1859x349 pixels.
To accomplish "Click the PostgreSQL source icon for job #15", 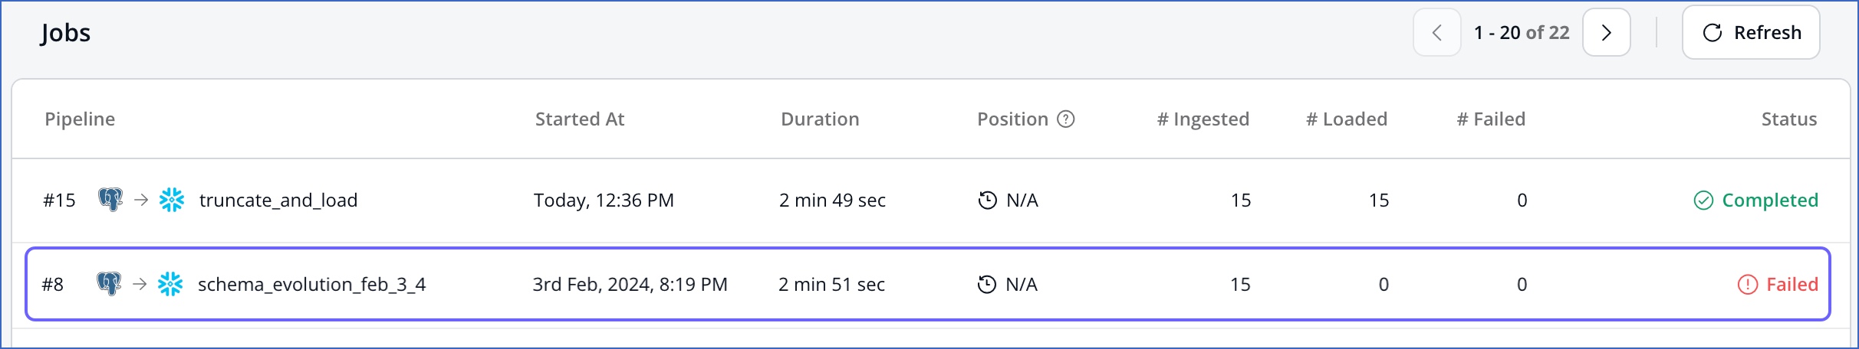I will [x=110, y=200].
